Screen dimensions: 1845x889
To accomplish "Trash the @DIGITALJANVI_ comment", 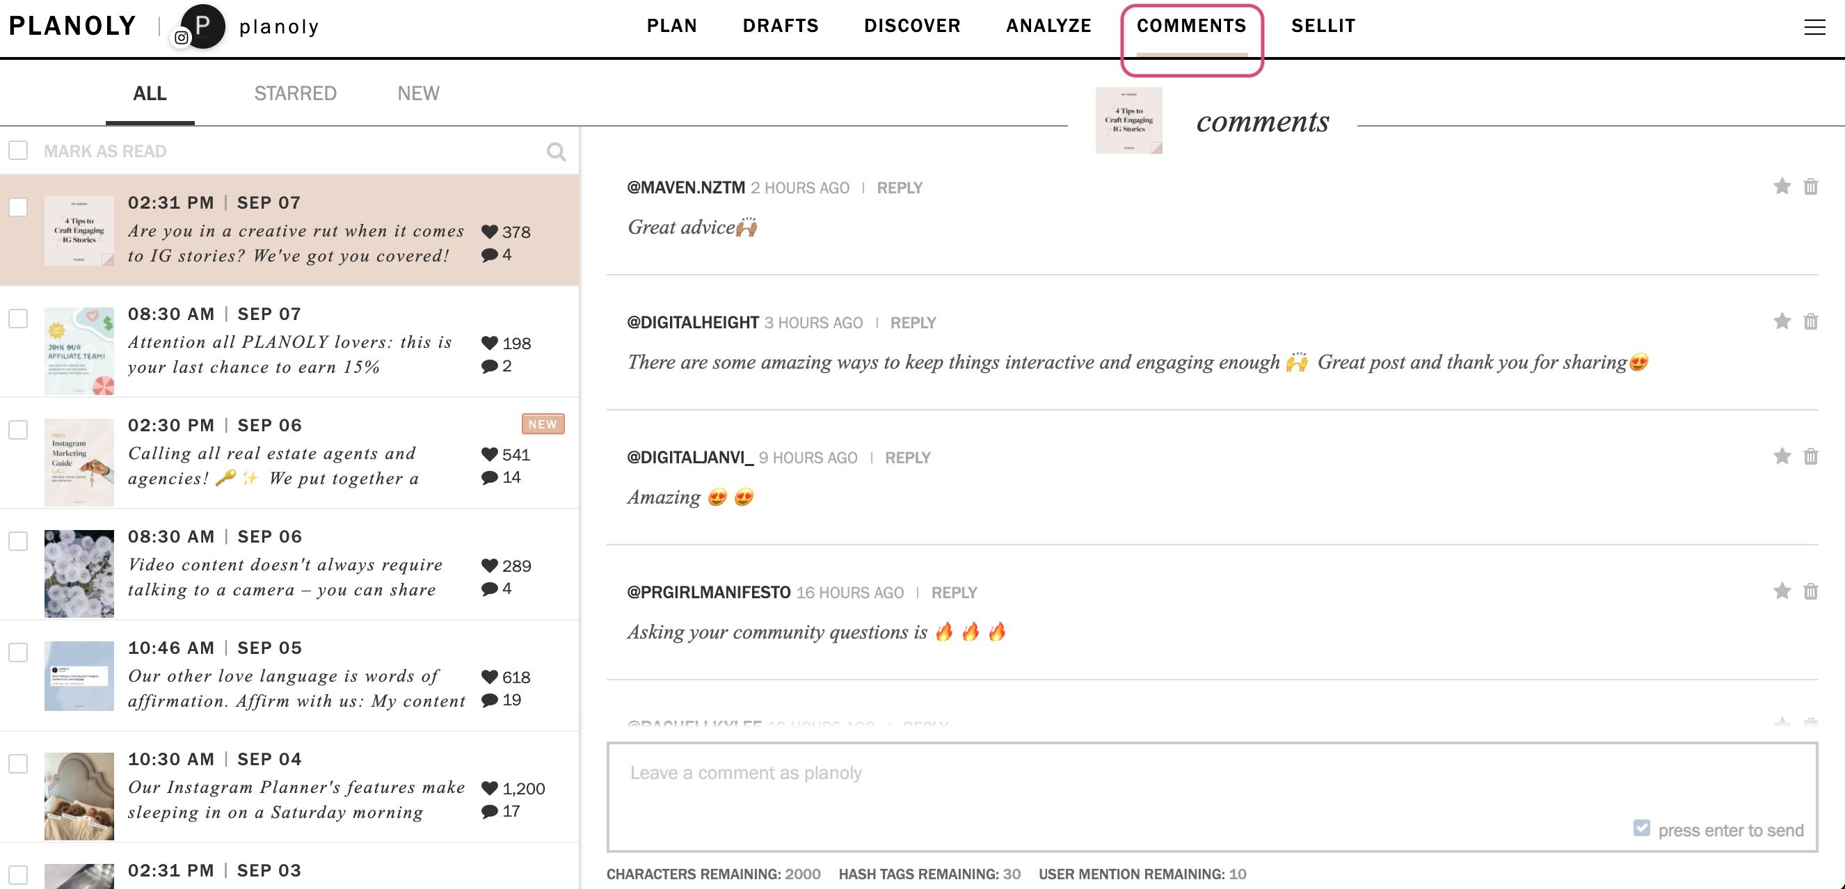I will click(1811, 456).
